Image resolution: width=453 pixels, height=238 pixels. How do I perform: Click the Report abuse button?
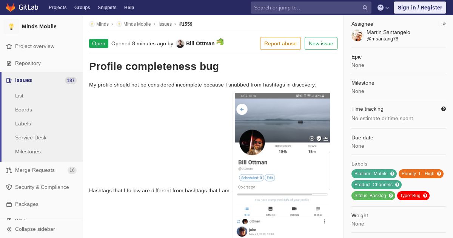tap(280, 43)
